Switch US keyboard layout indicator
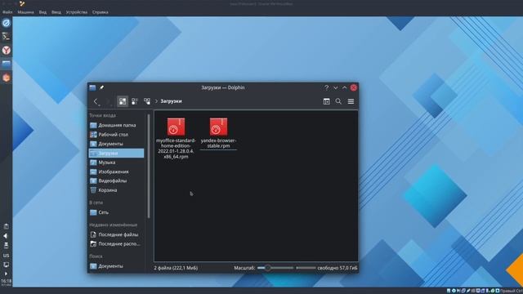The width and height of the screenshot is (523, 294). click(x=6, y=256)
